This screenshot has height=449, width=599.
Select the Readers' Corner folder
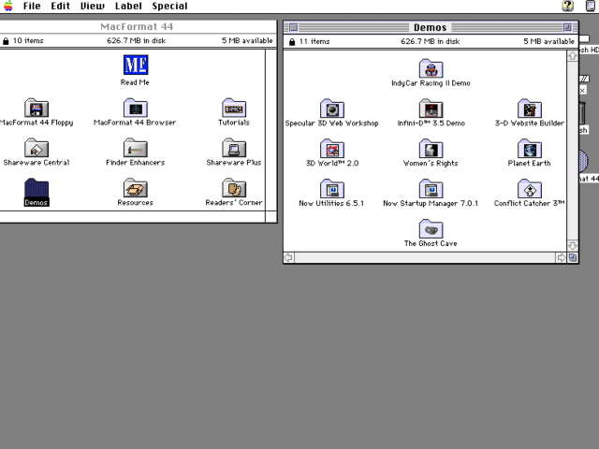click(x=234, y=188)
